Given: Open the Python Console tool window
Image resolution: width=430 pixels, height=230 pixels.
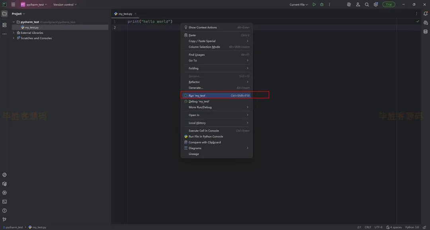Looking at the screenshot, I should tap(4, 175).
